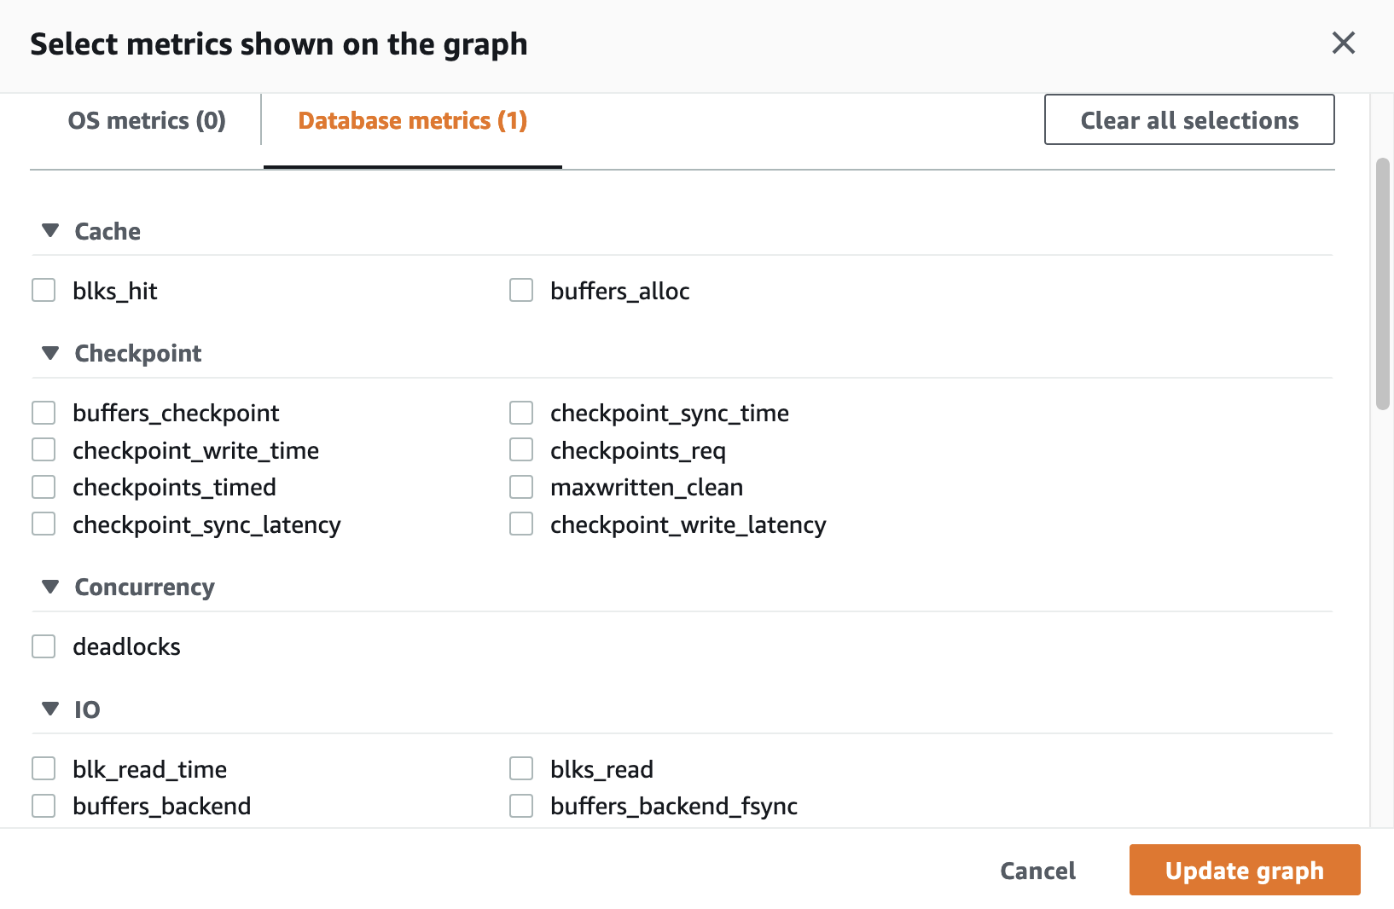Tick the buffers_checkpoint checkbox

44,413
